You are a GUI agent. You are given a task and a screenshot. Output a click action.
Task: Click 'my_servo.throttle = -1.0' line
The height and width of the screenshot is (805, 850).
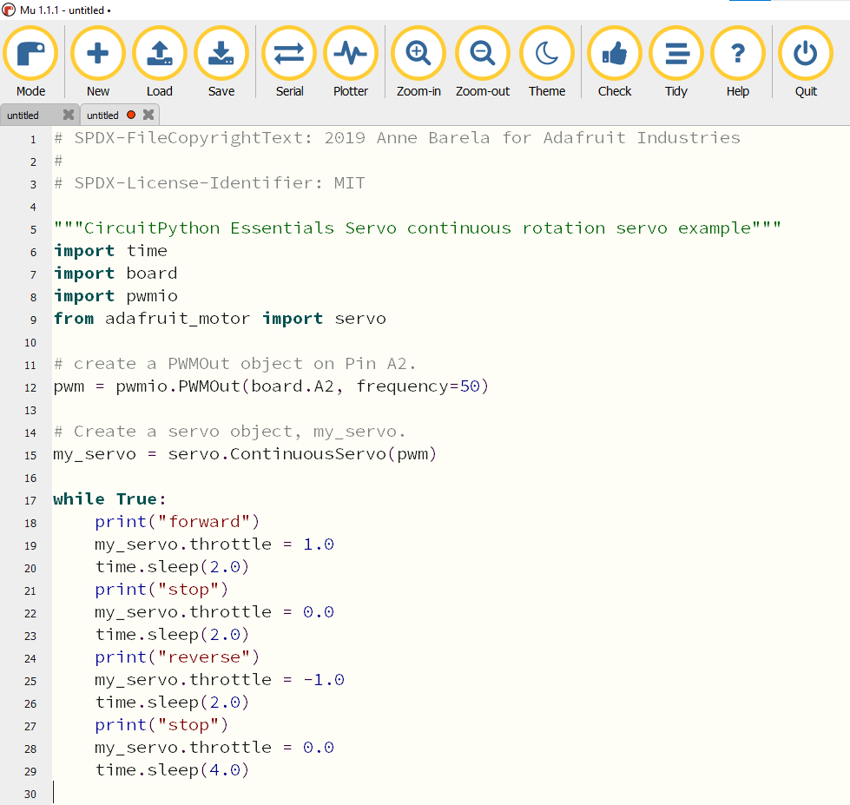pos(220,680)
